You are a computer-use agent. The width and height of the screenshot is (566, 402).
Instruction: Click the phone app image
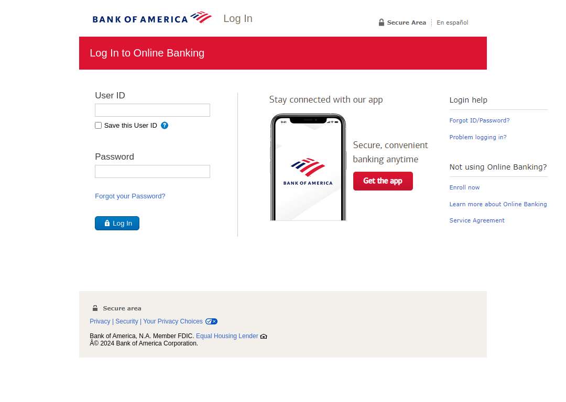[308, 167]
